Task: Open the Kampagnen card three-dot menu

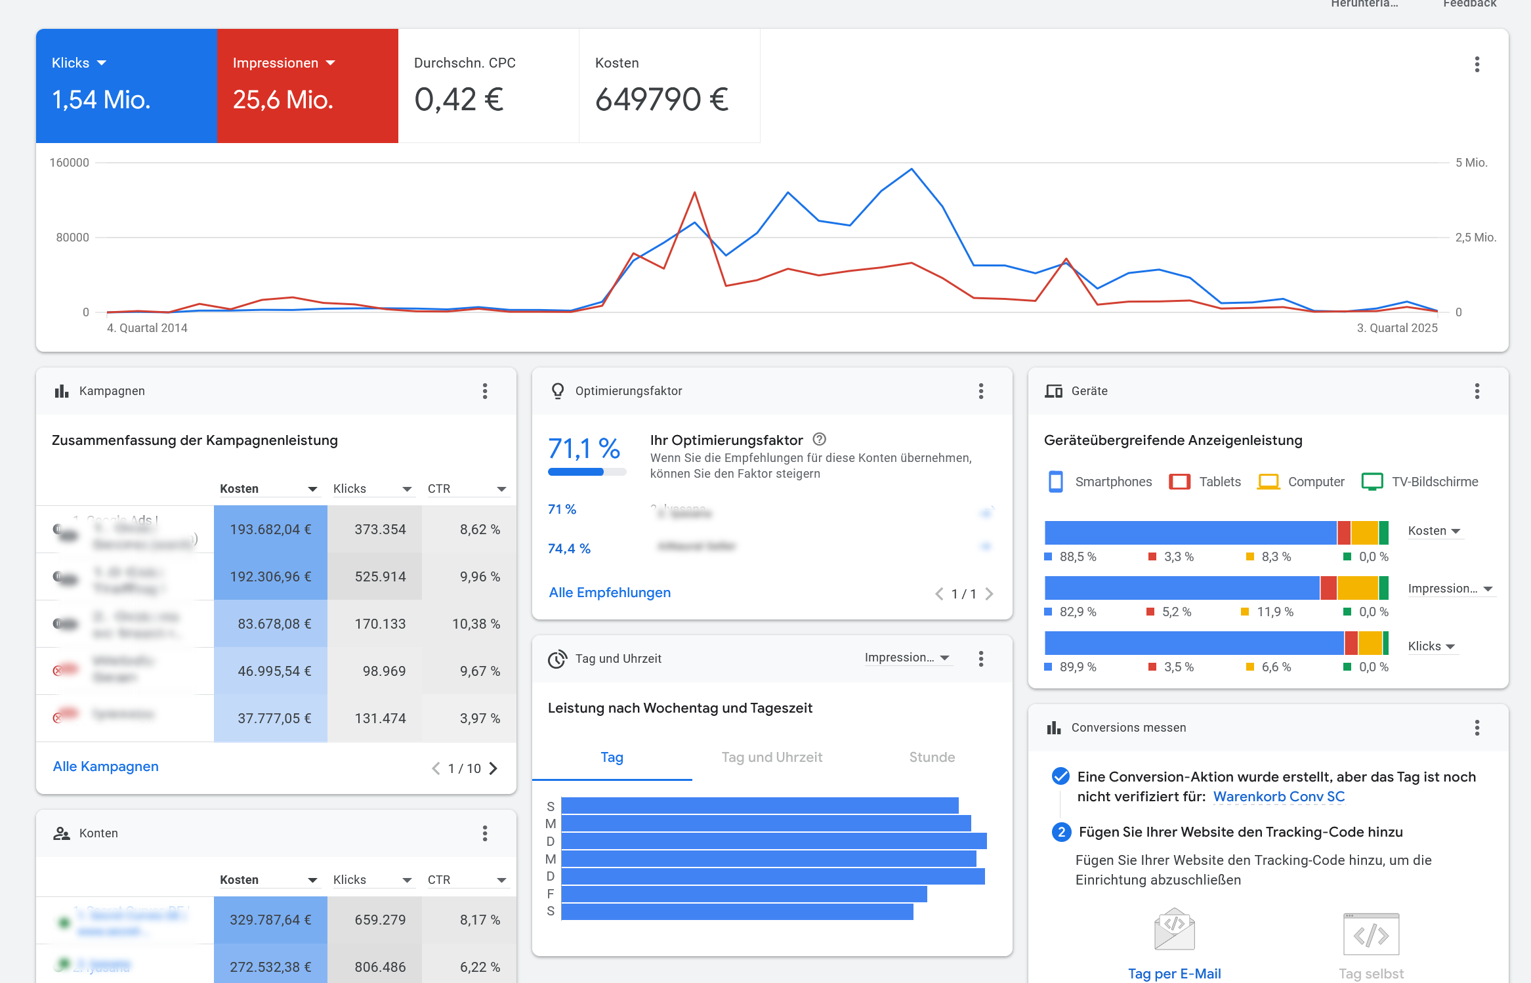Action: (x=485, y=391)
